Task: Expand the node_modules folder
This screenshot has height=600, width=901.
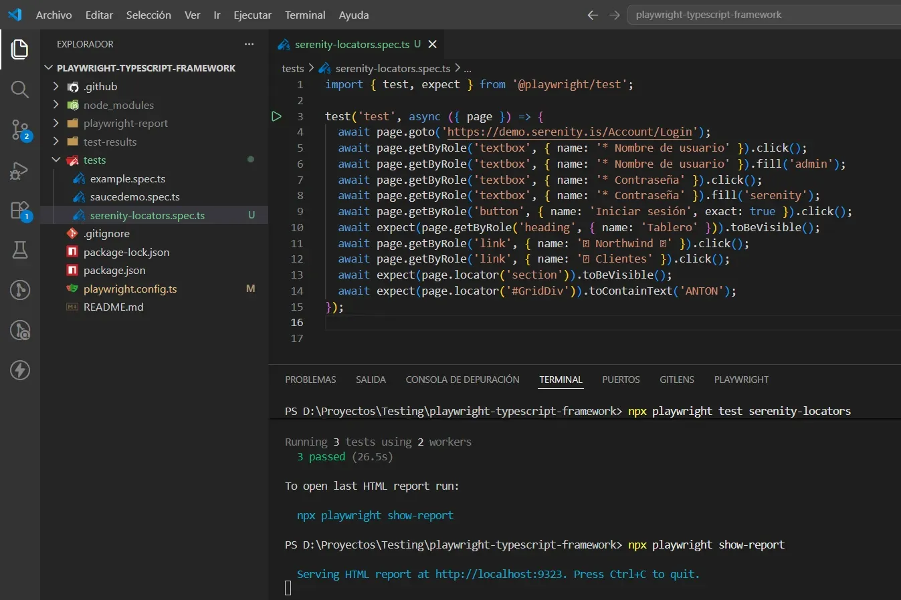Action: pos(56,105)
